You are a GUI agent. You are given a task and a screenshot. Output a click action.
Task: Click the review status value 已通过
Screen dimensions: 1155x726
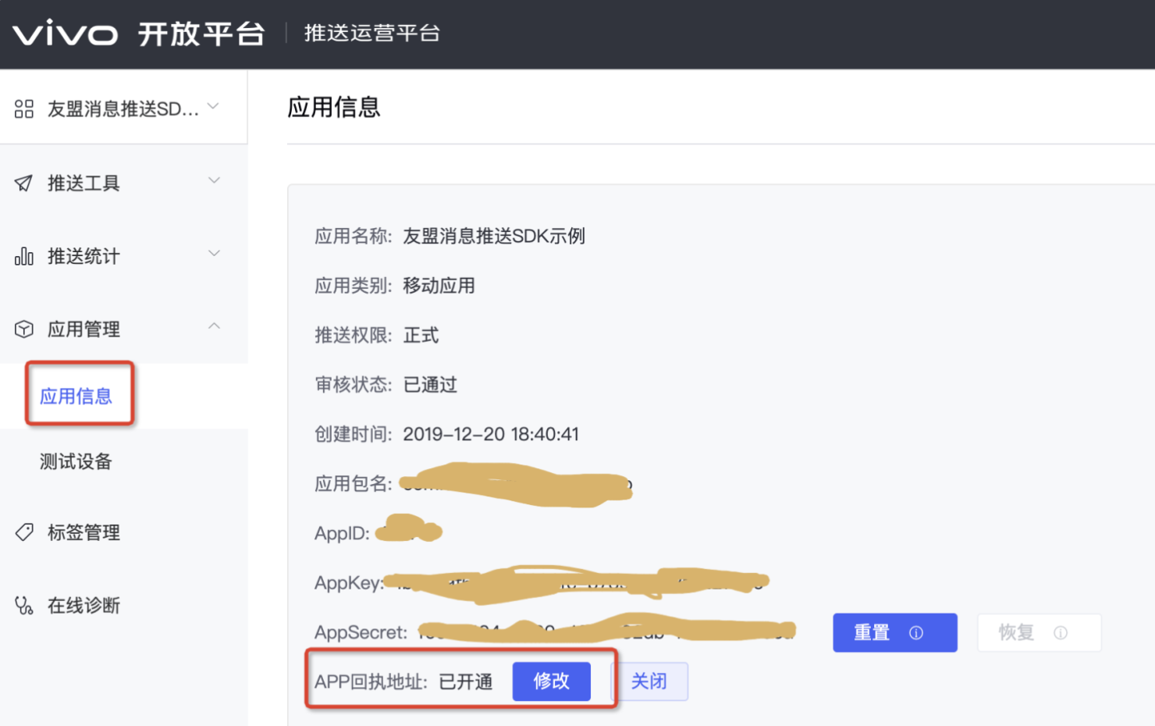pyautogui.click(x=430, y=385)
